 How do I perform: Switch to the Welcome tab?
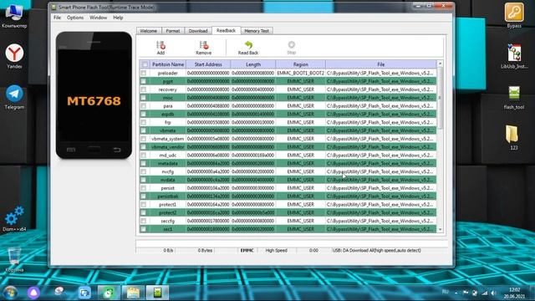click(x=149, y=31)
